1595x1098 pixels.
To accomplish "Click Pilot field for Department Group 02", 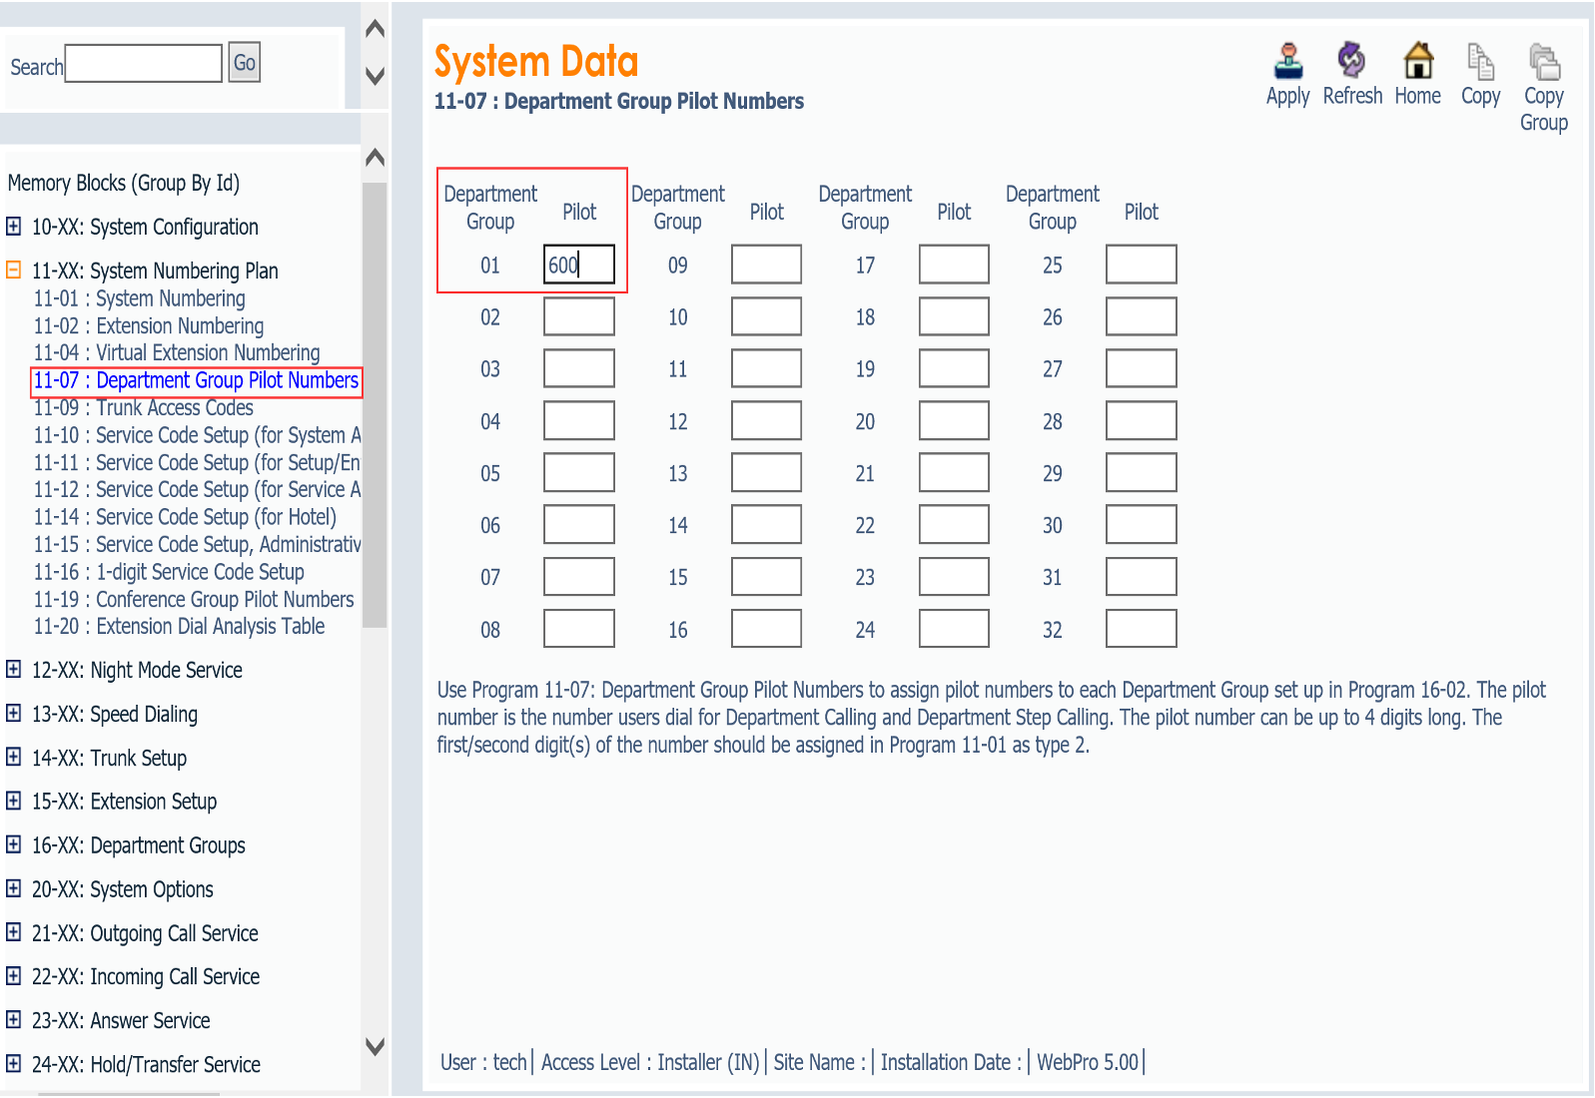I will (579, 316).
